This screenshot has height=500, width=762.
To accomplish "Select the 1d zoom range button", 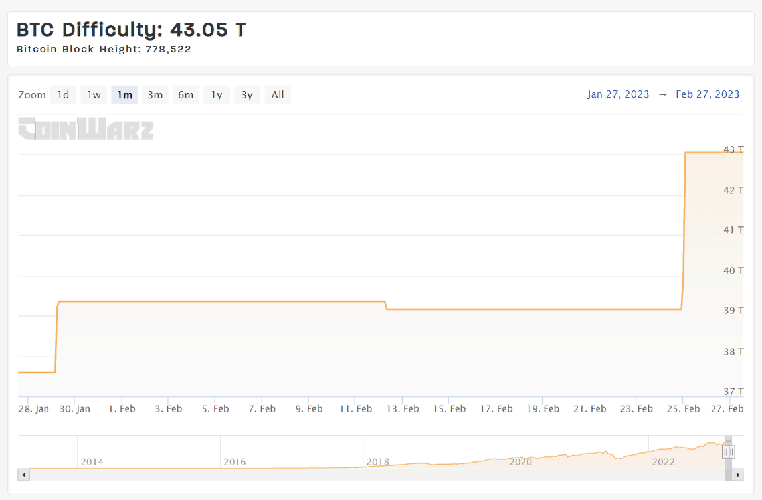I will [63, 95].
